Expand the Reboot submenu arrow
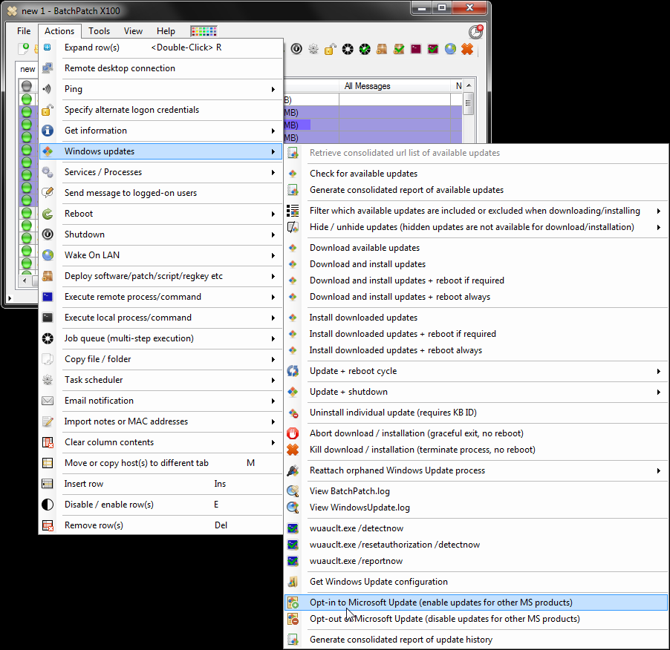The width and height of the screenshot is (670, 650). (273, 214)
